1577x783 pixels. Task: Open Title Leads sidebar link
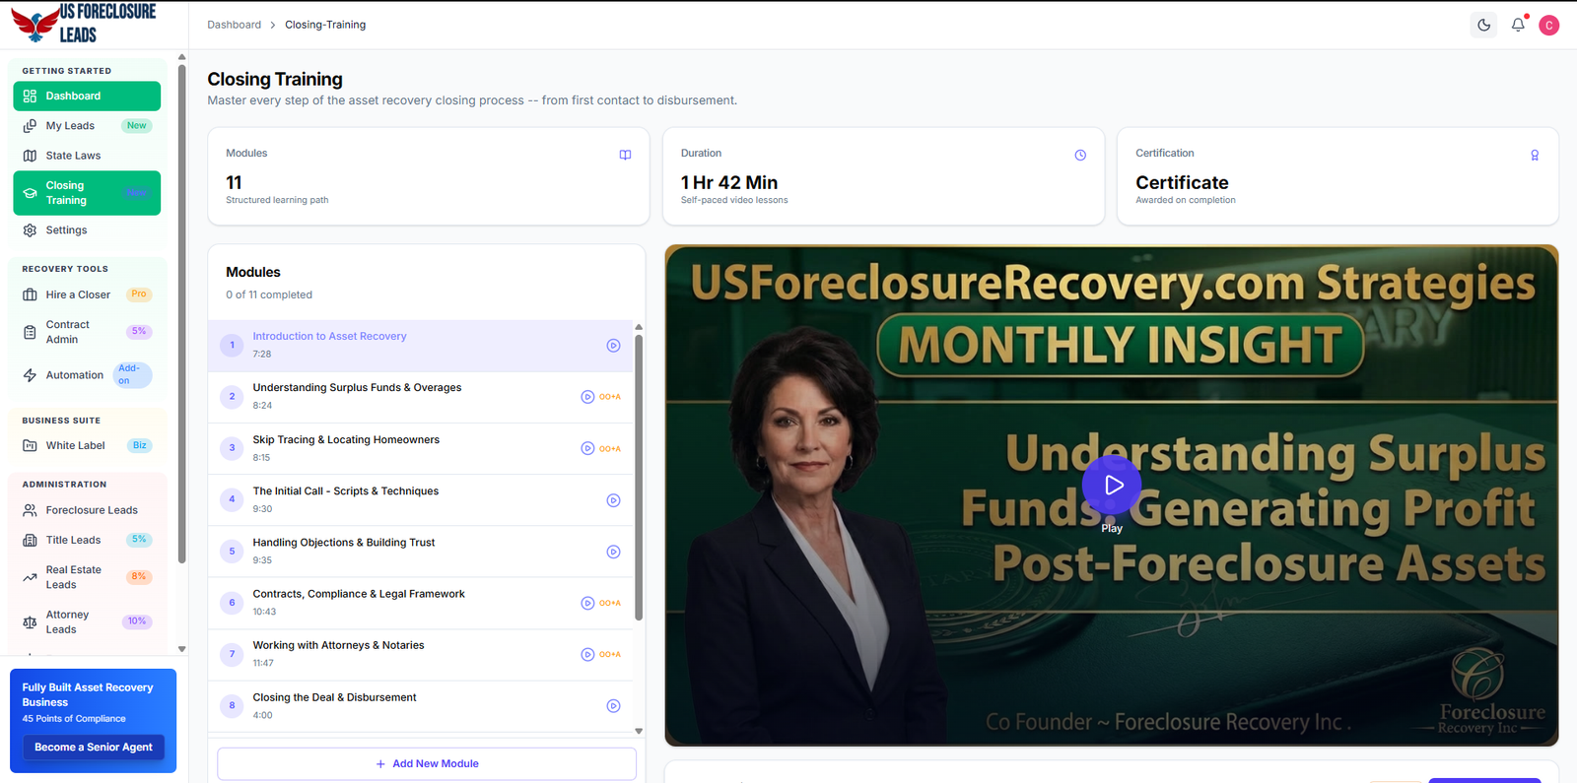(87, 540)
